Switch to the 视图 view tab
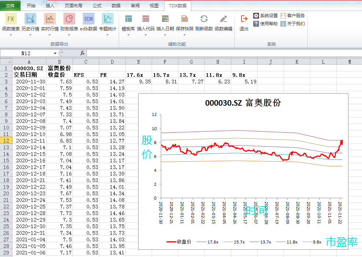This screenshot has height=257, width=362. click(154, 6)
